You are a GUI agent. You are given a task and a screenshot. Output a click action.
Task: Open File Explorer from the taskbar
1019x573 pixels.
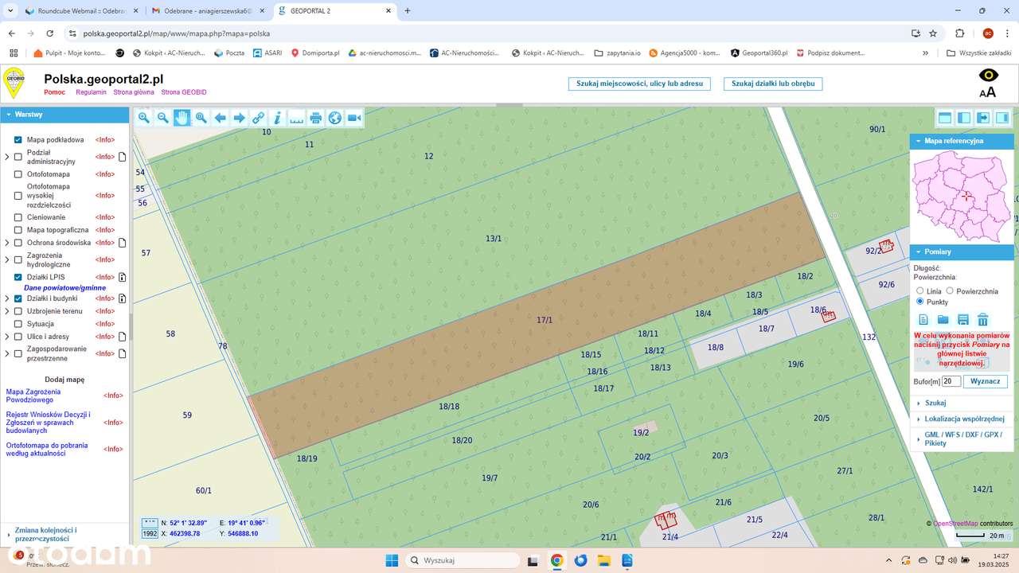(x=604, y=560)
